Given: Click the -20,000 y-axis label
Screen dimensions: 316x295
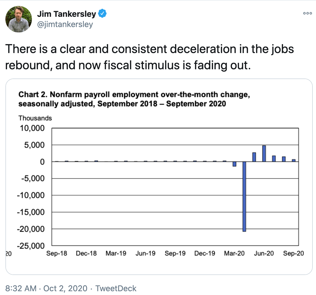Looking at the screenshot, I should click(31, 229).
